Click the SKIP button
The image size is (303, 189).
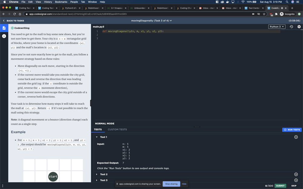294,186
